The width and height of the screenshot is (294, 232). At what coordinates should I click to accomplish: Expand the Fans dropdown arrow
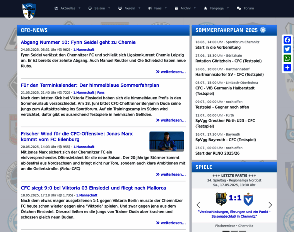tap(166, 8)
